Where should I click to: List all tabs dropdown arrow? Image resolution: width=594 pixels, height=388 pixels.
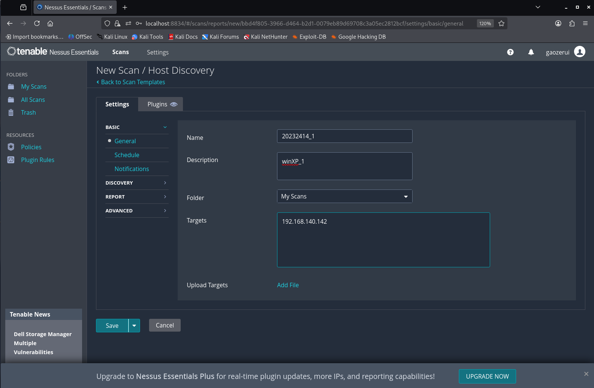538,7
